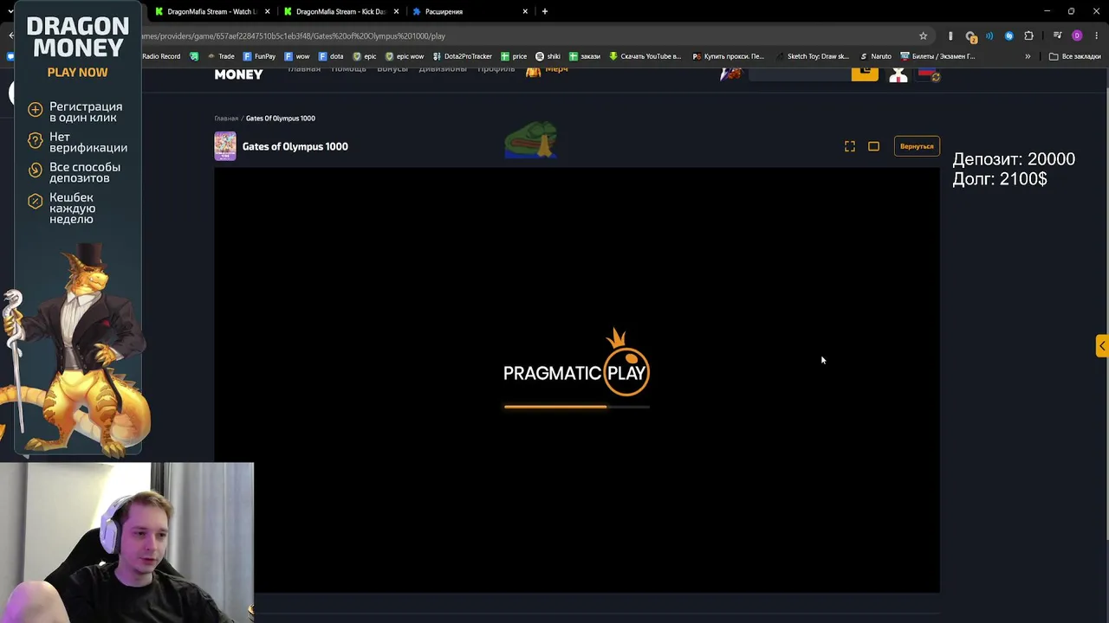Close the DragonMafia Stream - Kick Dashboard tab
This screenshot has height=623, width=1109.
pyautogui.click(x=396, y=11)
